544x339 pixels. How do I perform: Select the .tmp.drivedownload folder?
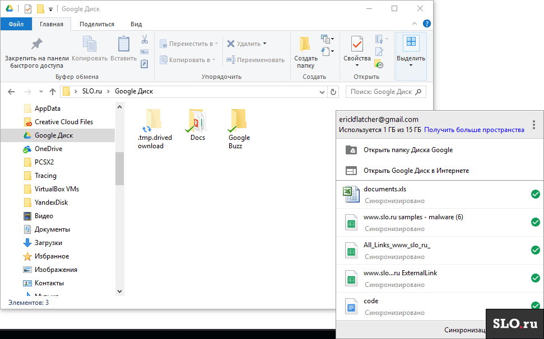(155, 129)
